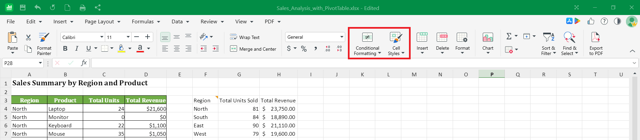Apply red font color
This screenshot has height=140, width=640.
[140, 49]
